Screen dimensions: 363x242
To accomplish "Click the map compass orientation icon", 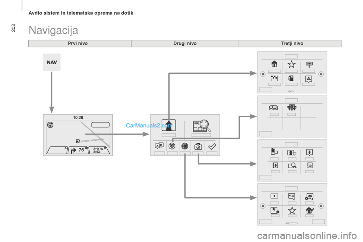I will click(50, 125).
